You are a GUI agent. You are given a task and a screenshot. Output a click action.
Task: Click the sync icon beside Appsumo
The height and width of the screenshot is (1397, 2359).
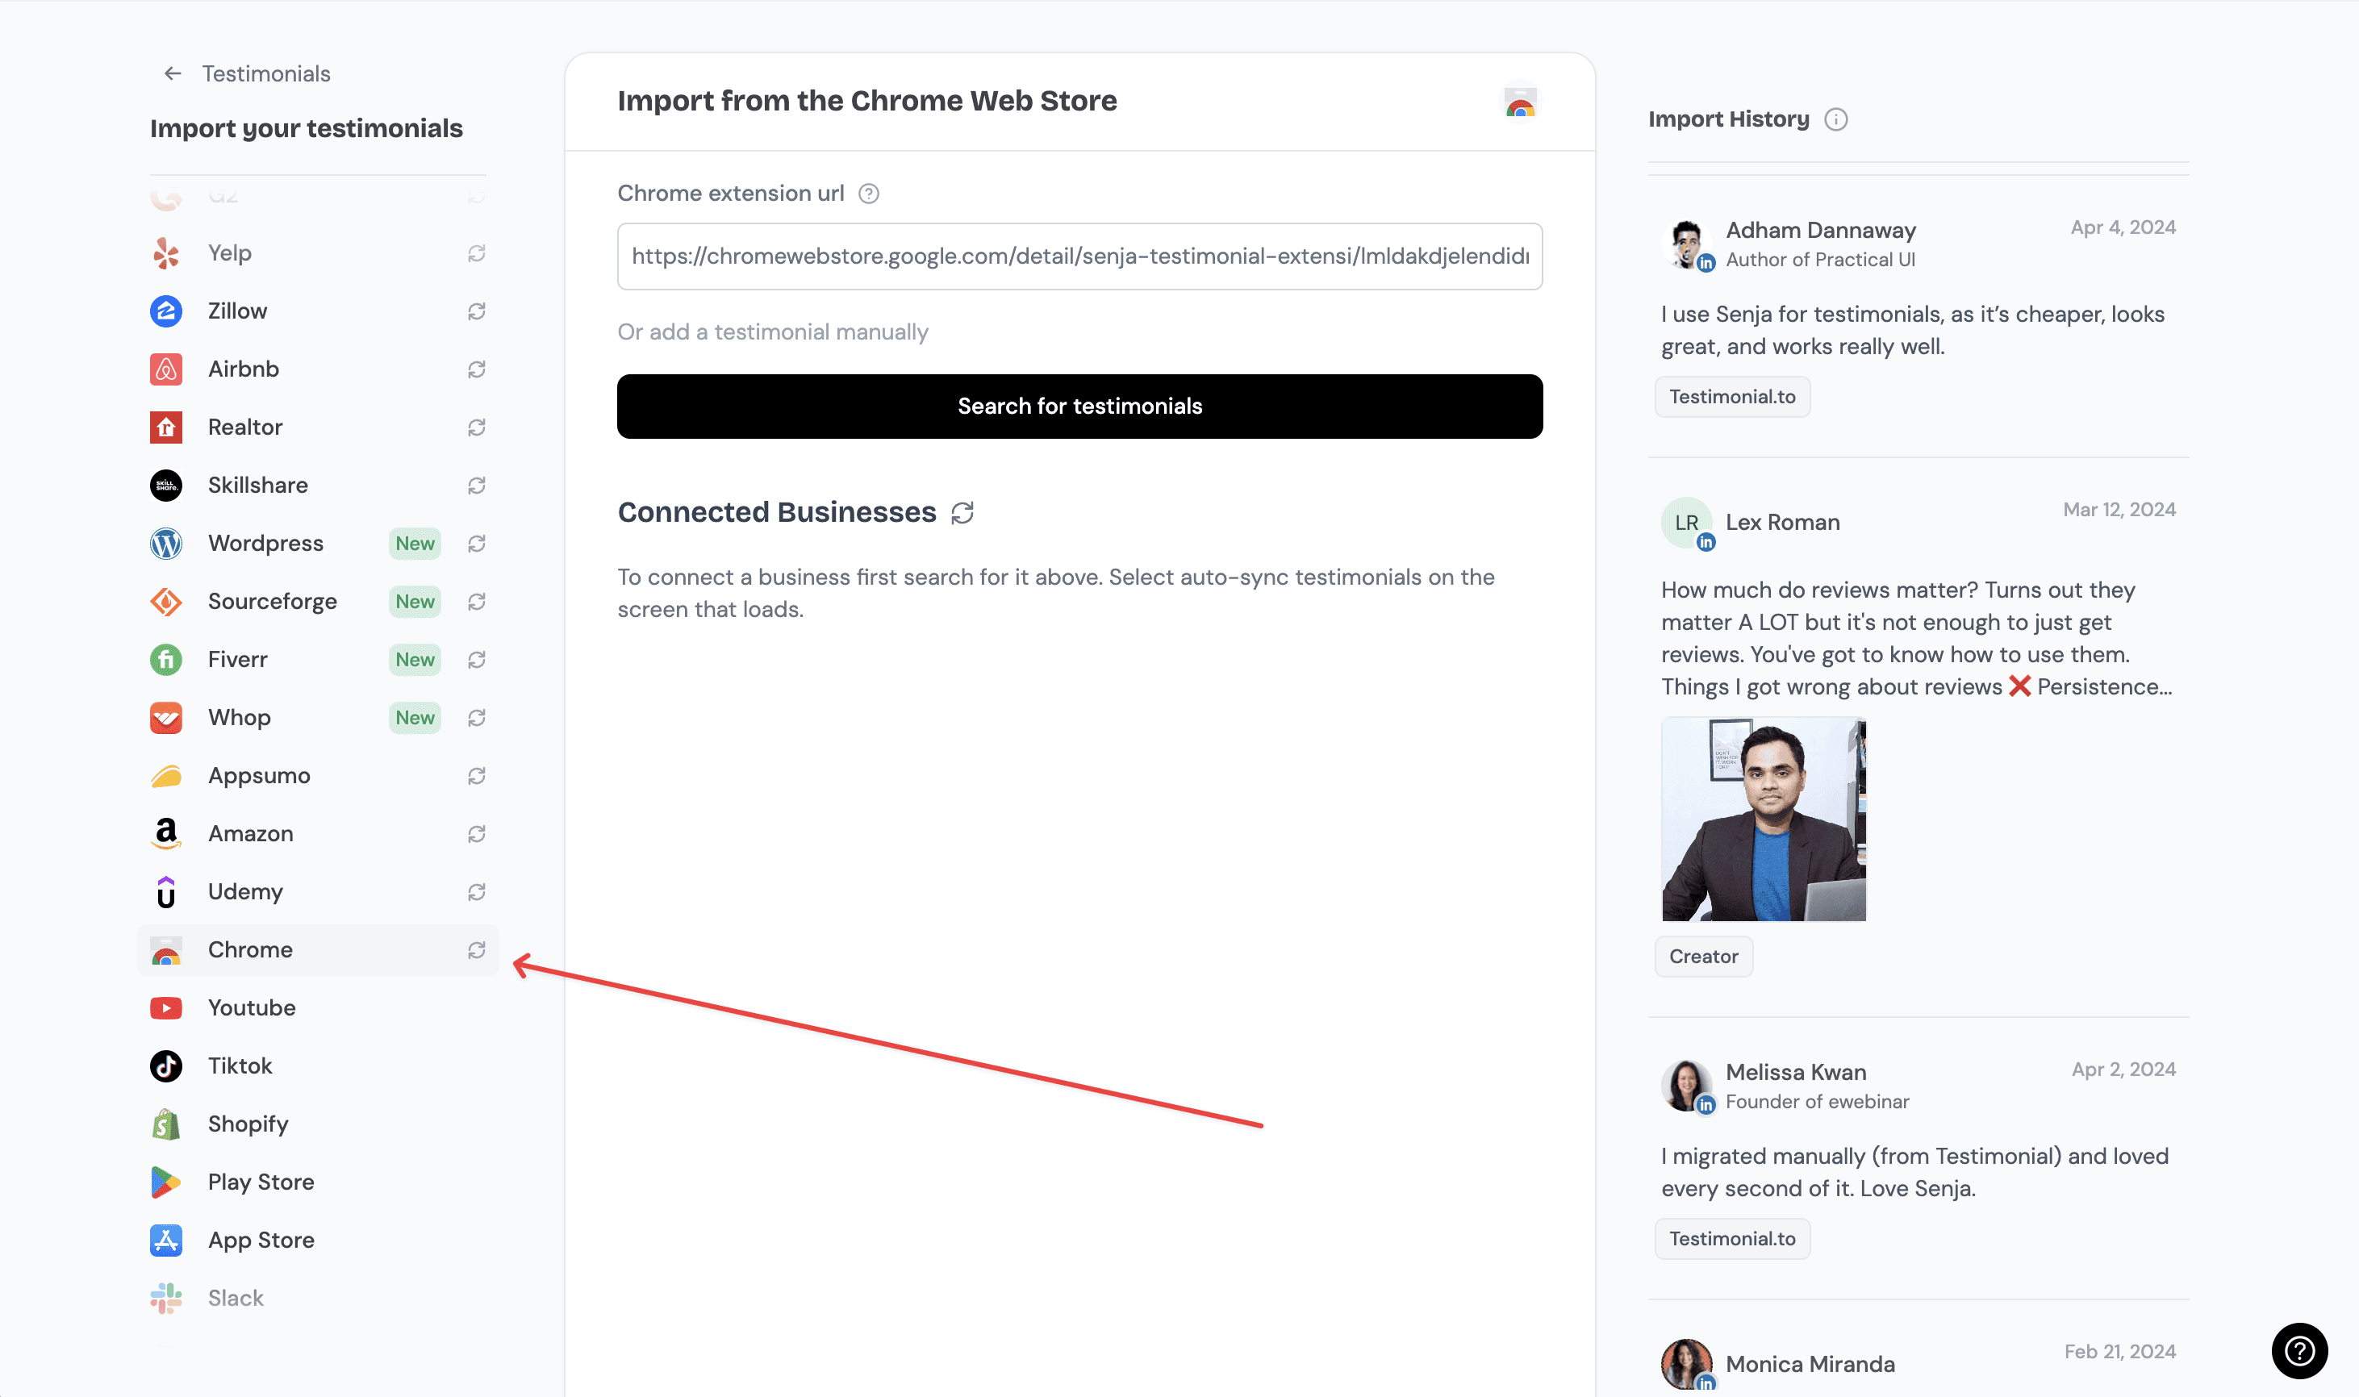(x=476, y=776)
